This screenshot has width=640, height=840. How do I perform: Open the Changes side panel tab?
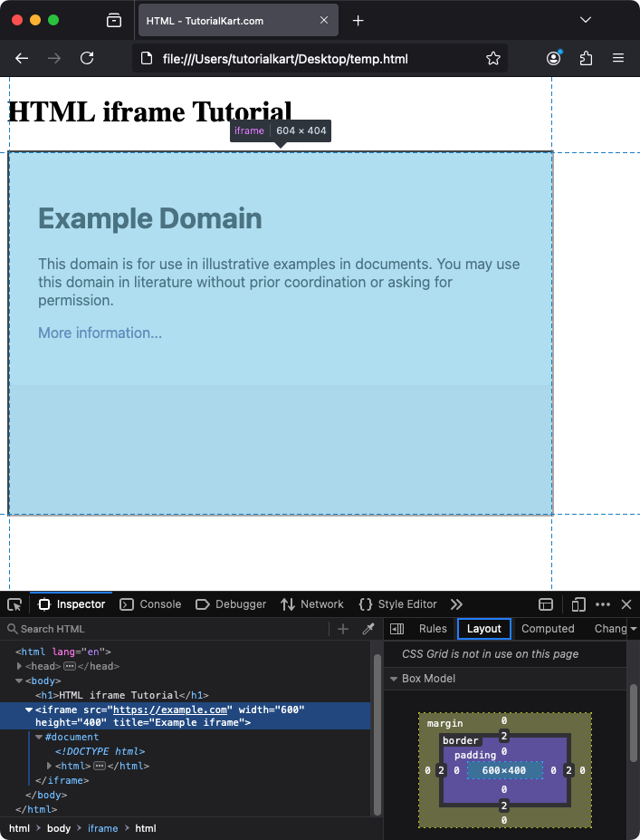(610, 628)
